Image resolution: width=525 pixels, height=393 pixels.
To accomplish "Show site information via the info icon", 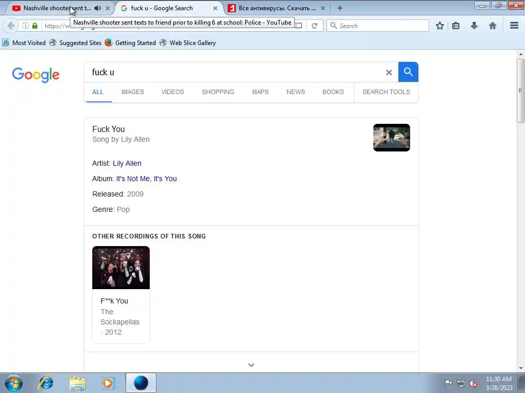I will [26, 26].
